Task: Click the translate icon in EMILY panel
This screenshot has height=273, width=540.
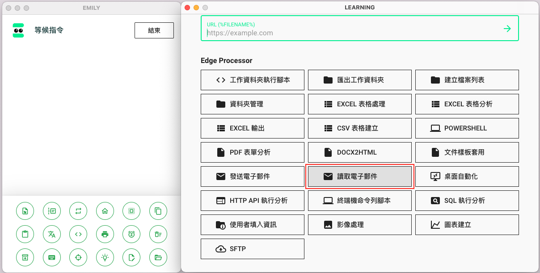Action: (x=52, y=234)
